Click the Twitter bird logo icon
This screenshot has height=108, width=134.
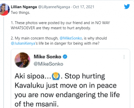(x=127, y=7)
